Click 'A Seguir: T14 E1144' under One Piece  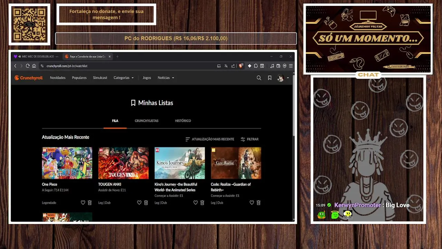click(x=55, y=190)
